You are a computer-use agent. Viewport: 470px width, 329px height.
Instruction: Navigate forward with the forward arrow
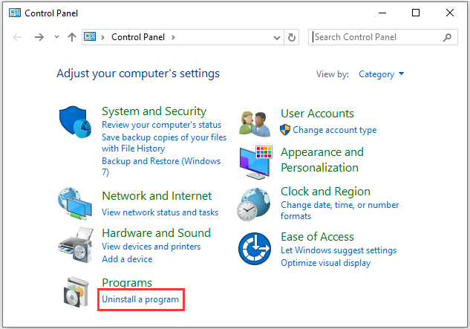[39, 37]
